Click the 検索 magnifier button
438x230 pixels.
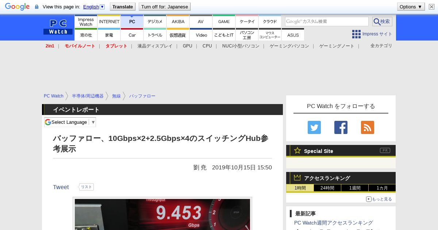[382, 22]
